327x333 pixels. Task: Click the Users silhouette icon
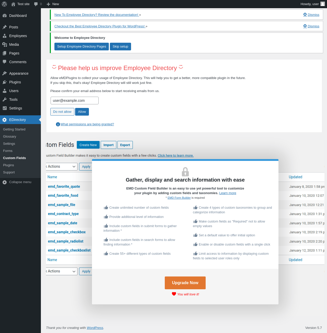click(5, 91)
